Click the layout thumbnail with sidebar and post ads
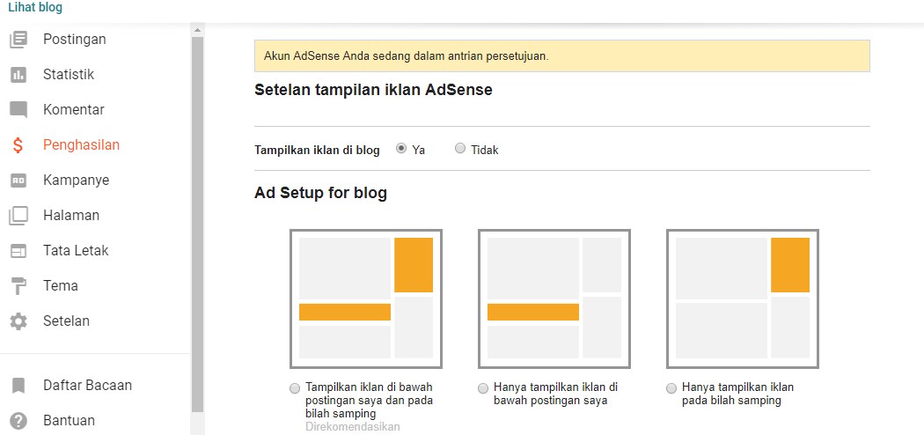This screenshot has height=435, width=924. click(366, 299)
